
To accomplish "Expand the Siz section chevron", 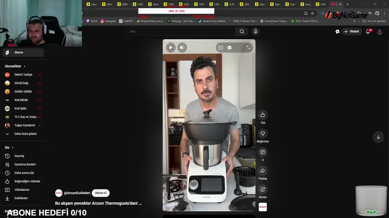I will click(12, 148).
